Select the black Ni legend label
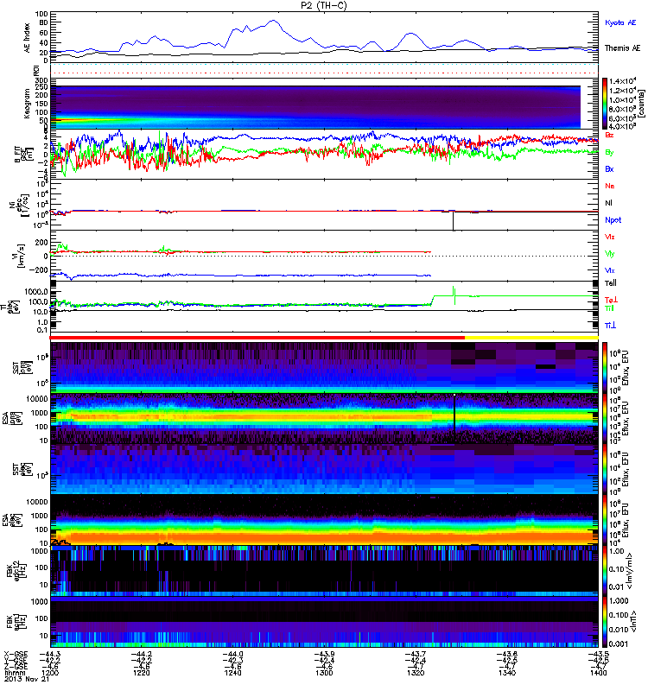This screenshot has width=648, height=691. pyautogui.click(x=608, y=203)
